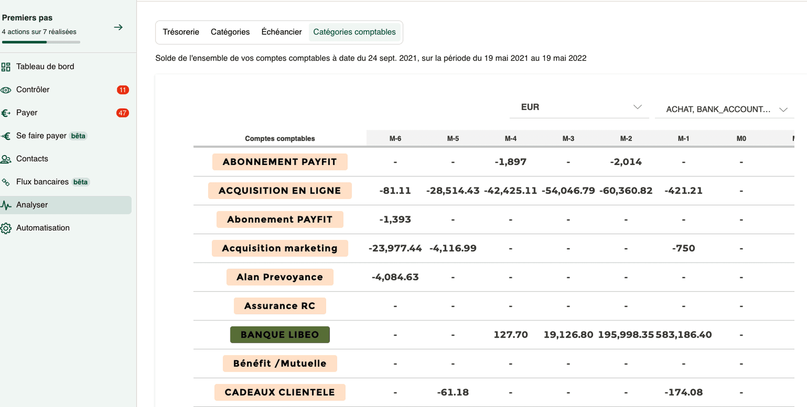Click the -1,393 value
The height and width of the screenshot is (407, 807).
(395, 219)
